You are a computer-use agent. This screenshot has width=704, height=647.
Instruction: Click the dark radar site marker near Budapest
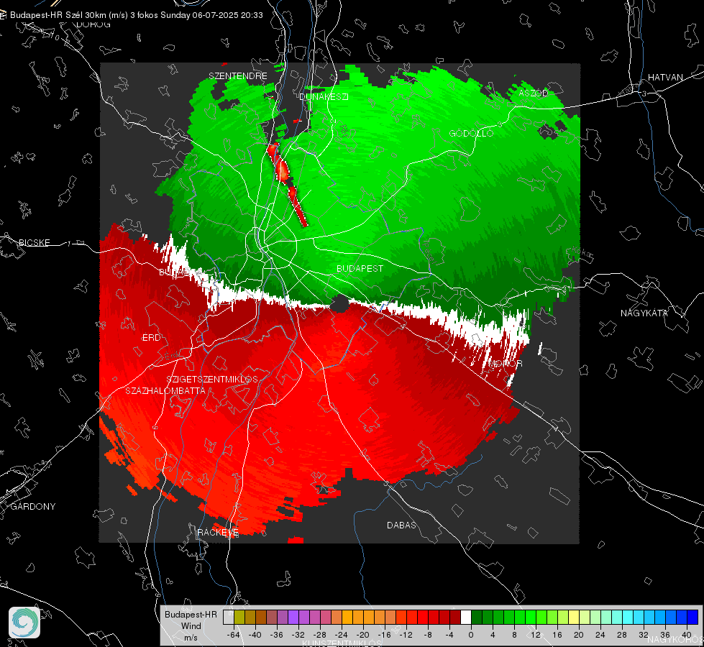[339, 304]
